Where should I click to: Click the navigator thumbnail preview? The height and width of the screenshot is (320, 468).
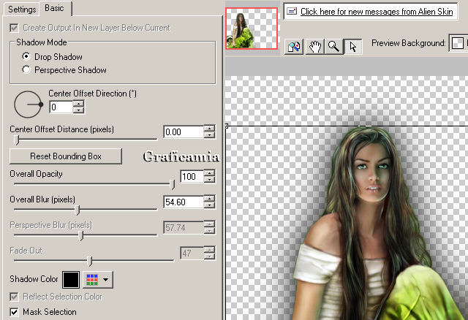(252, 28)
